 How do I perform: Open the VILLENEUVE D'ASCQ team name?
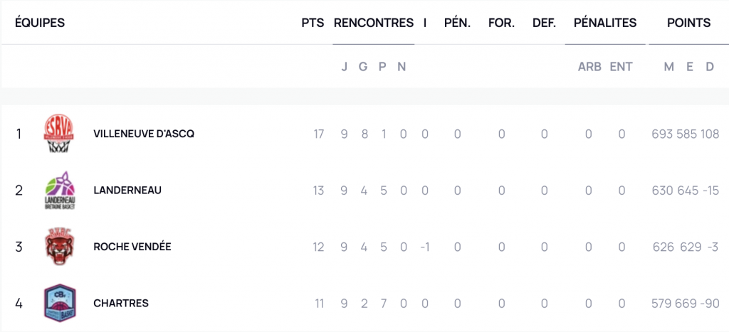pos(144,134)
